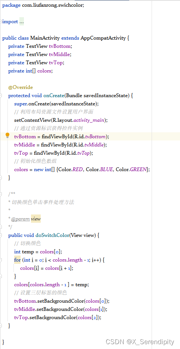Click the @Override annotation
180x349 pixels.
pyautogui.click(x=21, y=87)
